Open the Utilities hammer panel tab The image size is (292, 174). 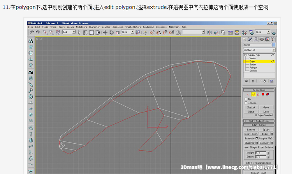tap(273, 39)
